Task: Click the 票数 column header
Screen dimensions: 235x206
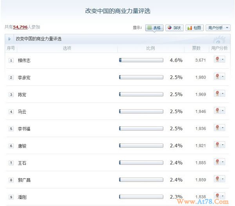Action: coord(196,48)
